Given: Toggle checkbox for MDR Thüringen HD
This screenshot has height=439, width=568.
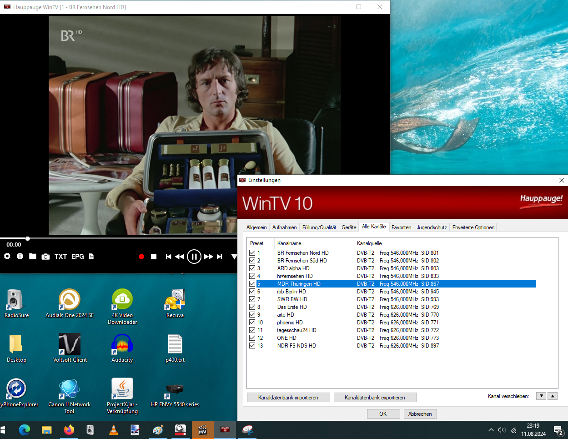Looking at the screenshot, I should pyautogui.click(x=252, y=284).
